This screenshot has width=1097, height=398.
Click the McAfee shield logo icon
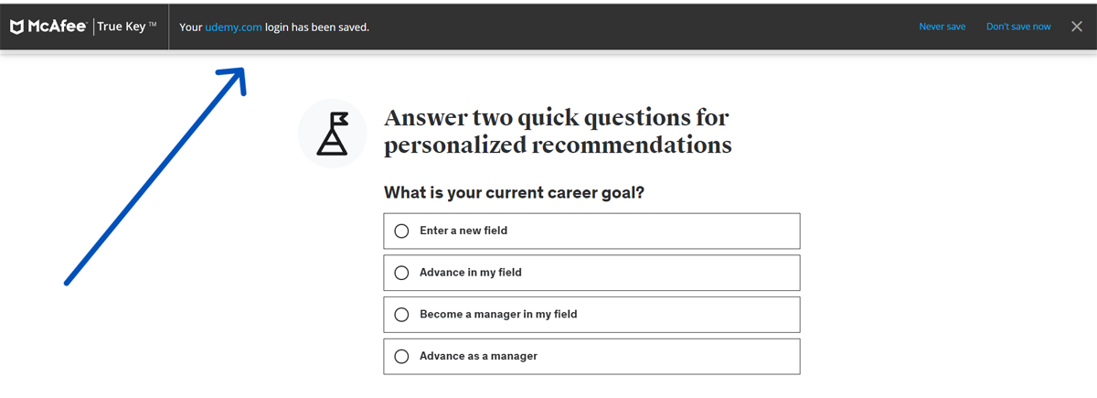pos(16,27)
